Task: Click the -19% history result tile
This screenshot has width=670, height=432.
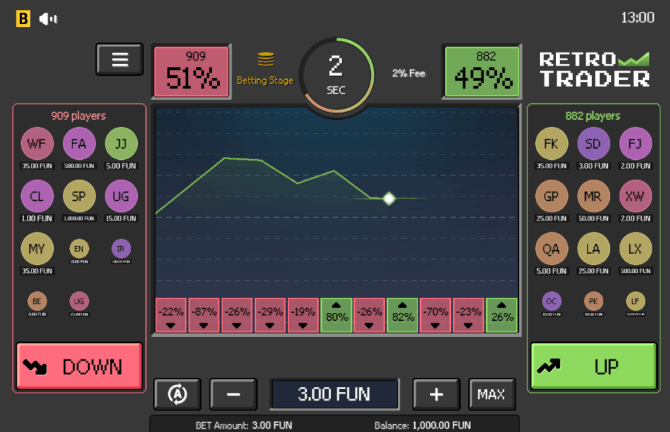Action: 303,315
